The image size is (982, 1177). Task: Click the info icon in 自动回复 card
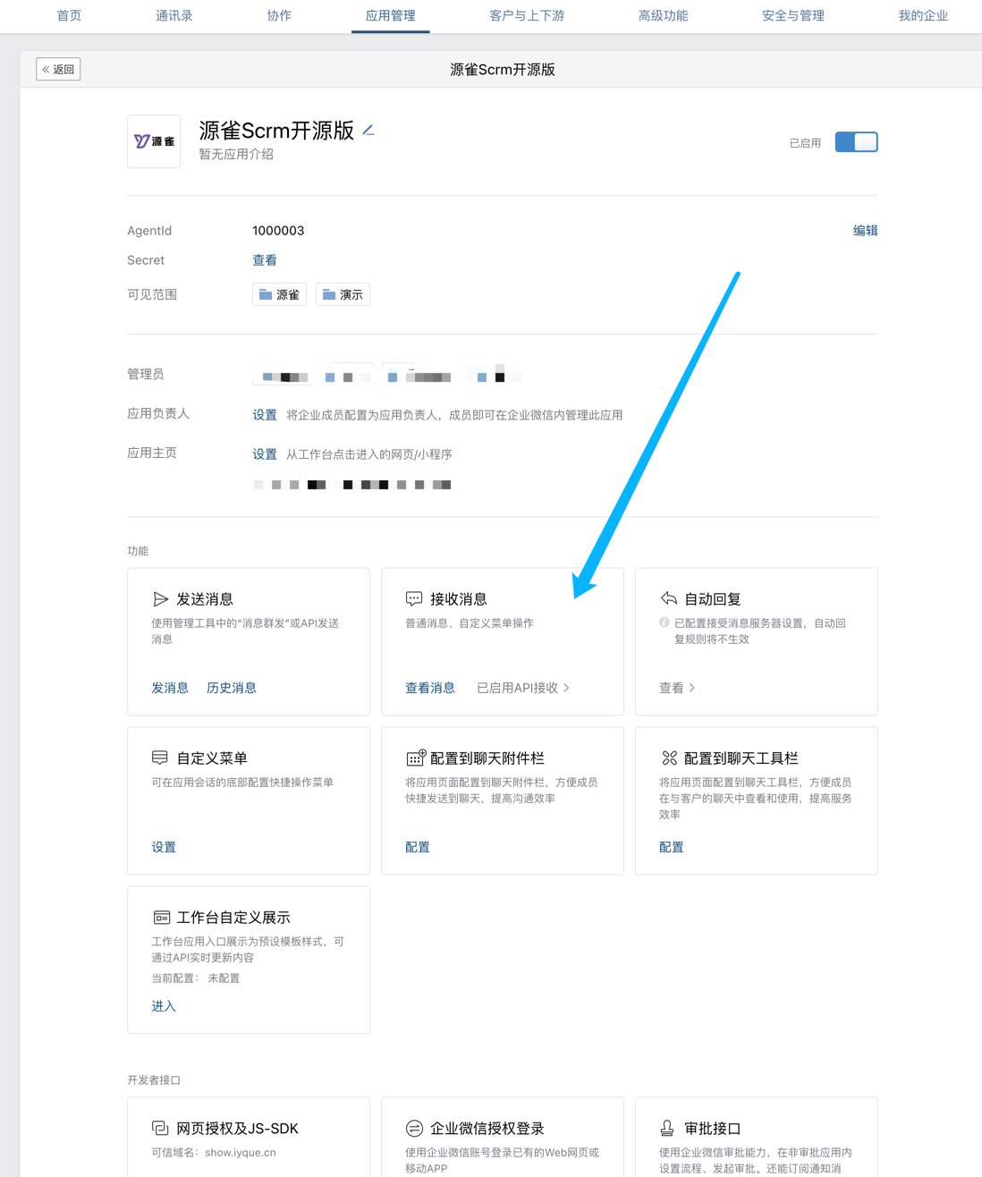click(665, 622)
